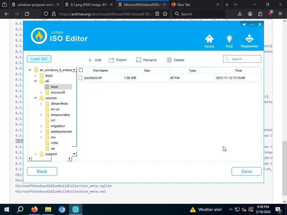
Task: Click tree scroll-down arrow
Action: click(74, 154)
